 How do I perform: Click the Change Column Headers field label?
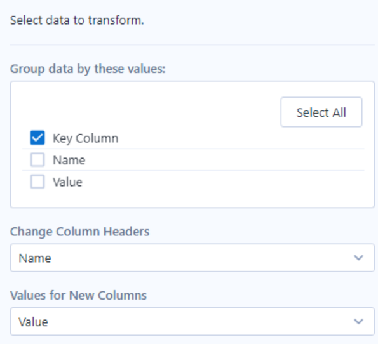pyautogui.click(x=79, y=232)
